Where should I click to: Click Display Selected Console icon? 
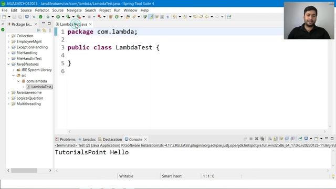pos(306,139)
